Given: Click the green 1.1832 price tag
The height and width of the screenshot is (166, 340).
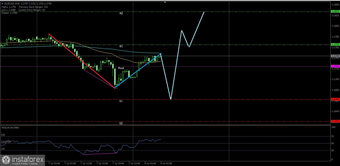Looking at the screenshot, I should click(335, 12).
